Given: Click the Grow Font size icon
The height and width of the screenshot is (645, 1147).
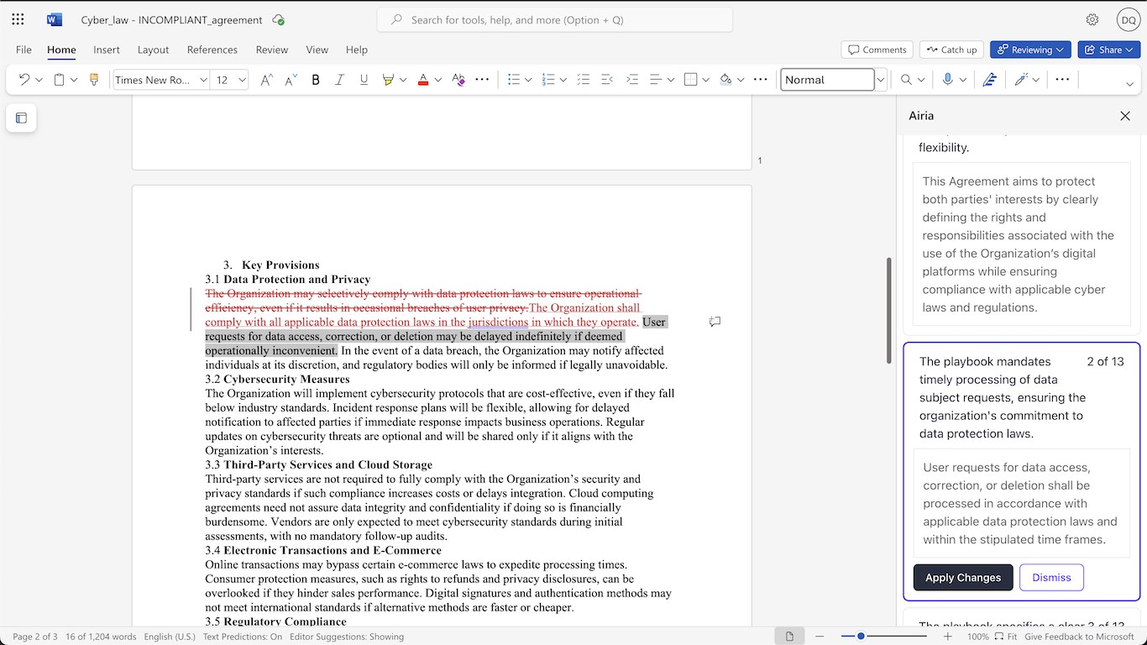Looking at the screenshot, I should (x=266, y=80).
